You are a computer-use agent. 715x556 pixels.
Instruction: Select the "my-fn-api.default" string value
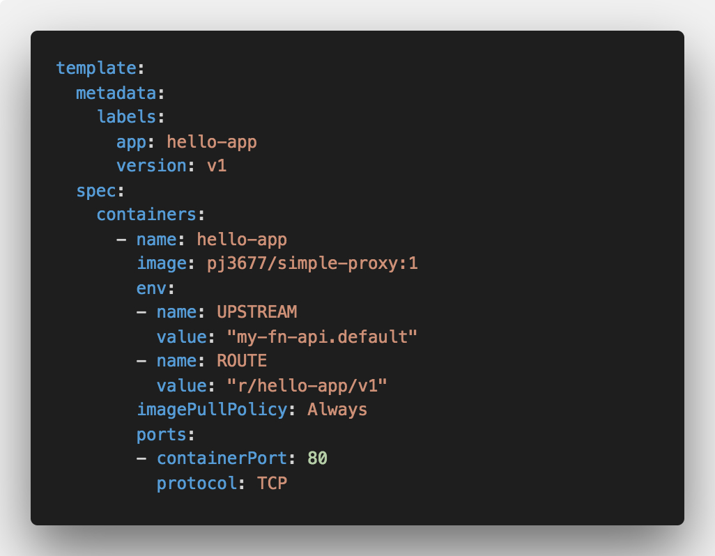pos(322,337)
